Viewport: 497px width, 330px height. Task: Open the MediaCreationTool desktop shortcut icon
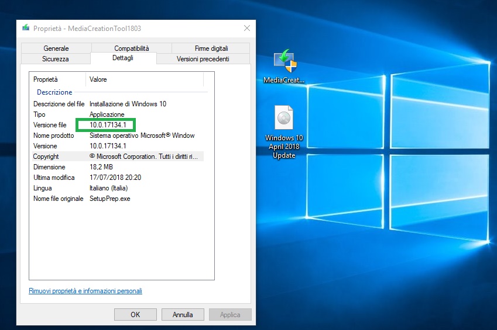[285, 67]
